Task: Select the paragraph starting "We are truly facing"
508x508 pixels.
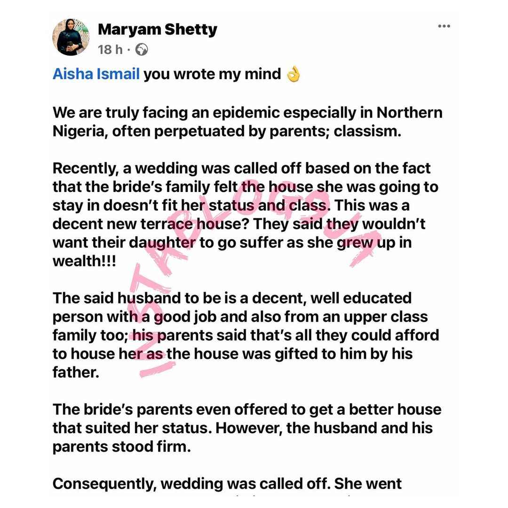Action: click(247, 122)
